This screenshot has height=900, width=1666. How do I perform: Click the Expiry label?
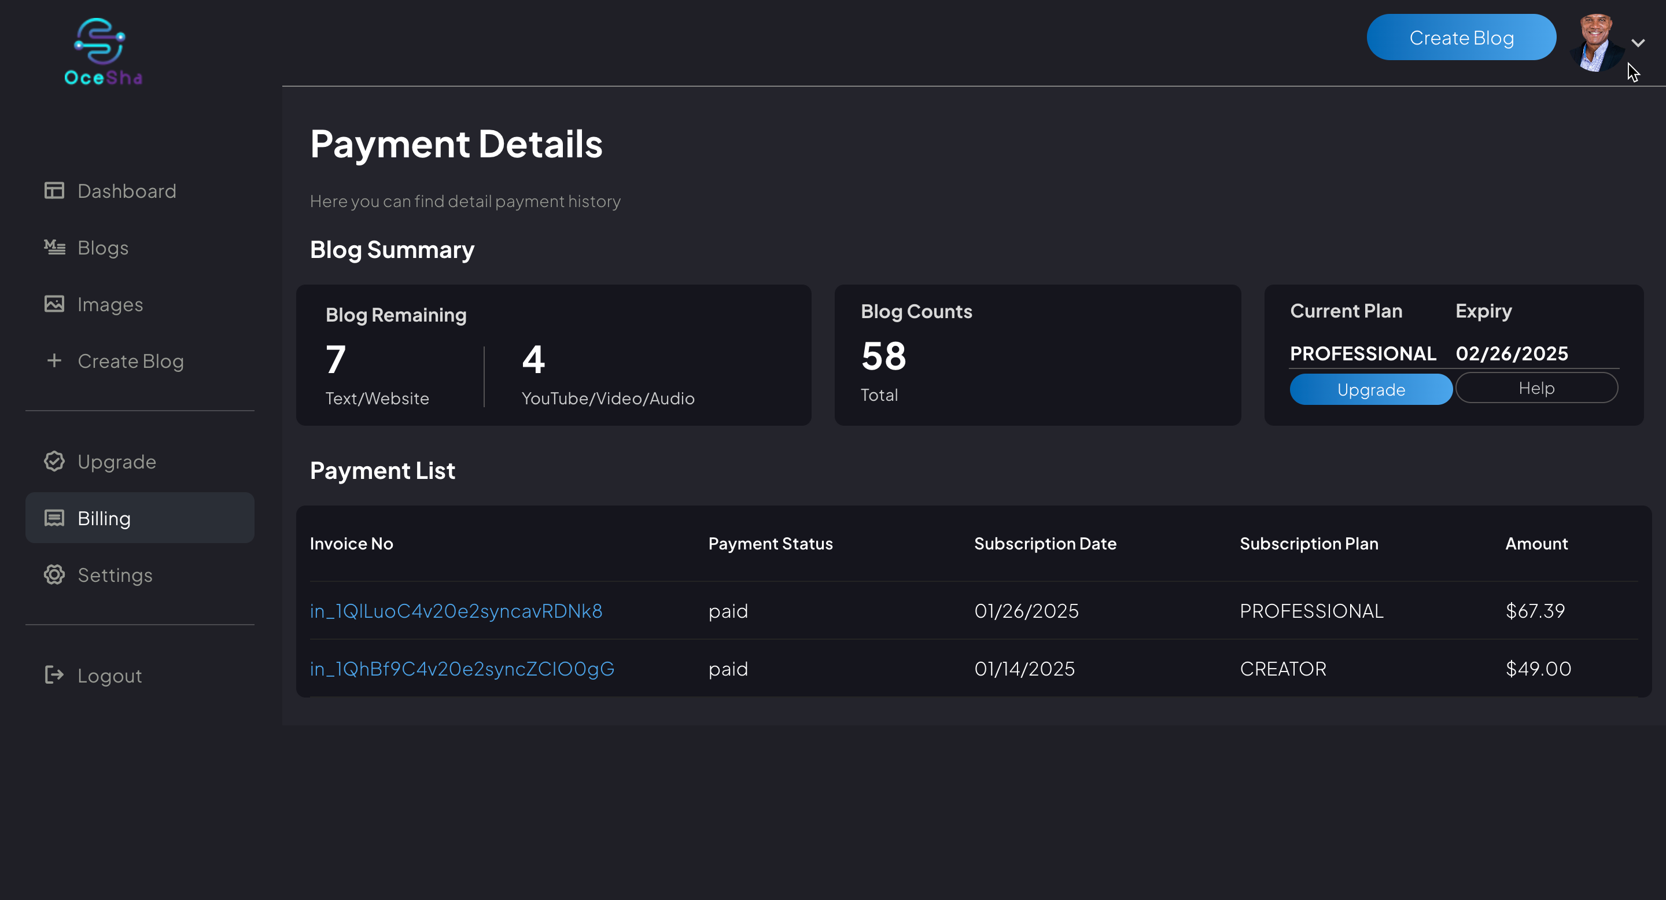pyautogui.click(x=1484, y=312)
